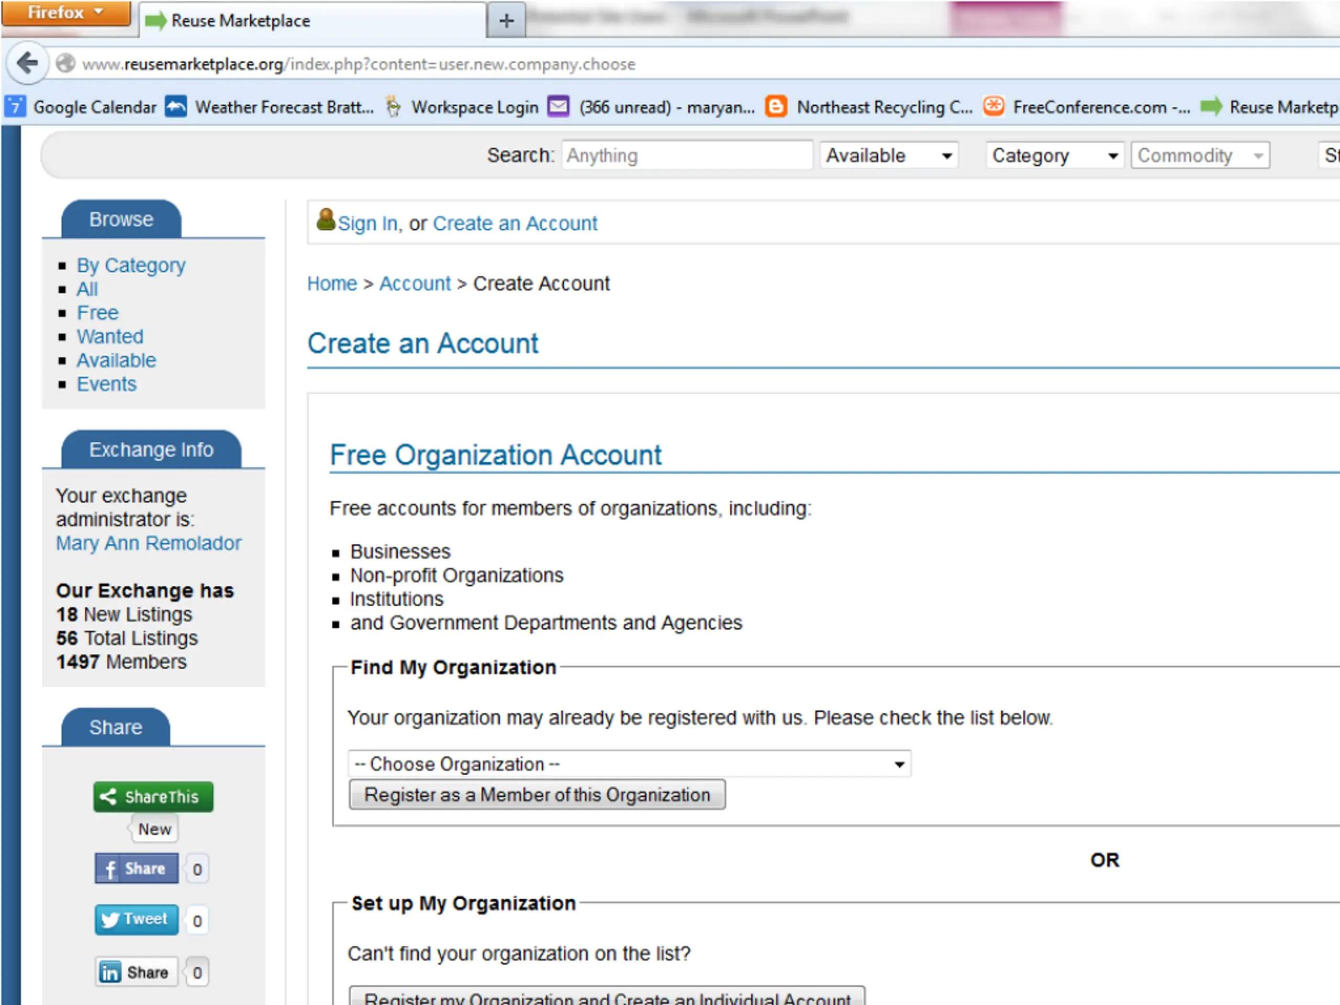
Task: Open the Events link
Action: point(107,384)
